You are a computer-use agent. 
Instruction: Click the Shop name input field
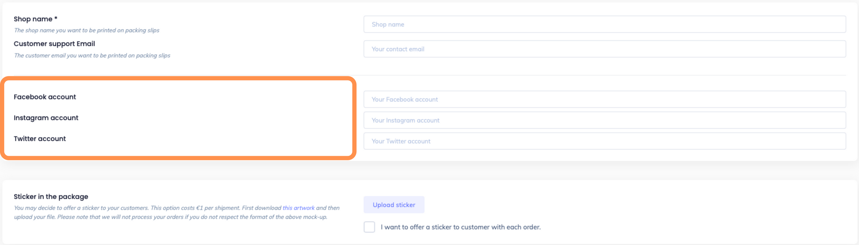604,24
